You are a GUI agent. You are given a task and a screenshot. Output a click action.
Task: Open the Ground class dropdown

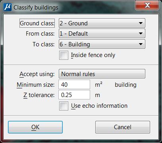[x=102, y=23]
